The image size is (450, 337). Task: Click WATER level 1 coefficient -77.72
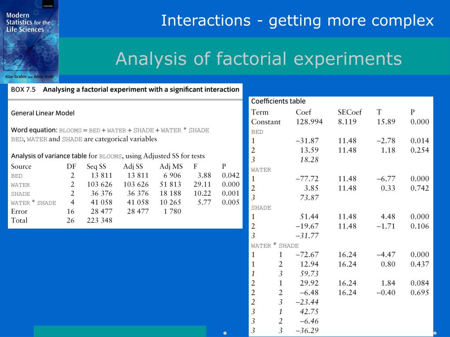tap(307, 179)
